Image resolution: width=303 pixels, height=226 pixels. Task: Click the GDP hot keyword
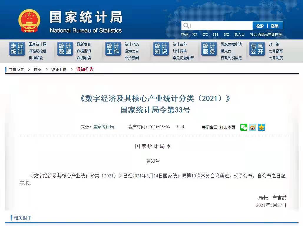point(194,34)
